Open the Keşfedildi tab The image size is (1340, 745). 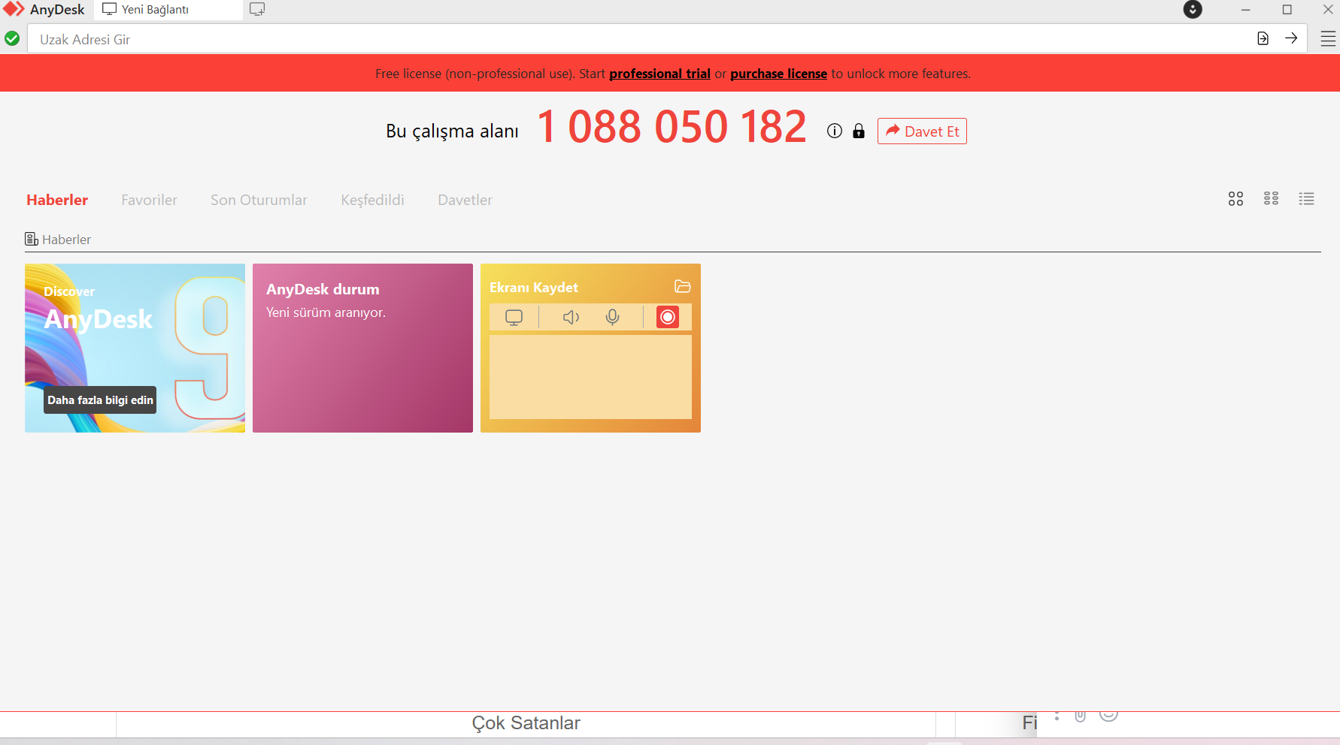pos(373,200)
